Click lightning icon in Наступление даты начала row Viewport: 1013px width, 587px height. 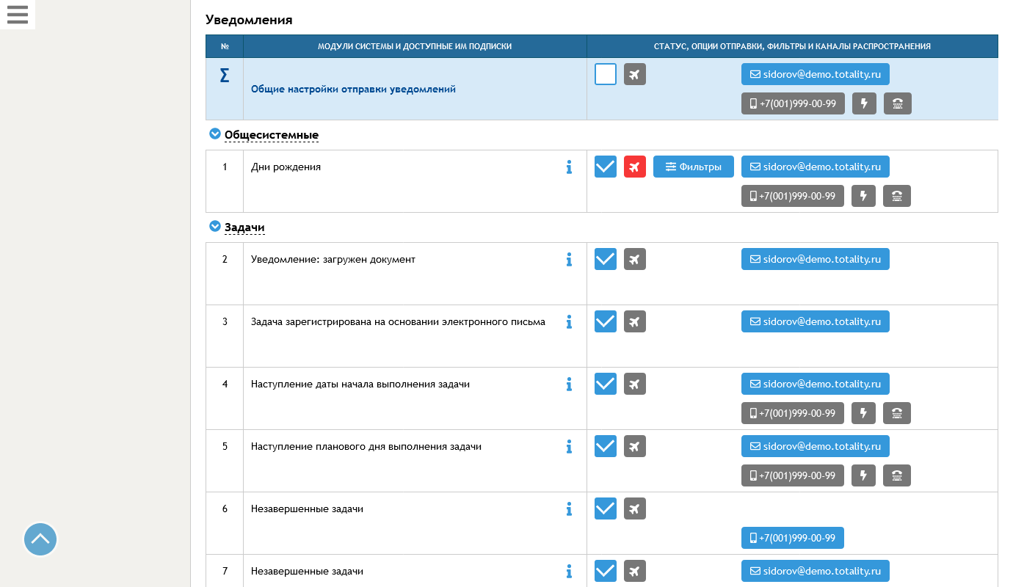(x=864, y=413)
